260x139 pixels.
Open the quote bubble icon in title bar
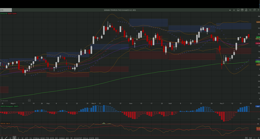(x=242, y=10)
